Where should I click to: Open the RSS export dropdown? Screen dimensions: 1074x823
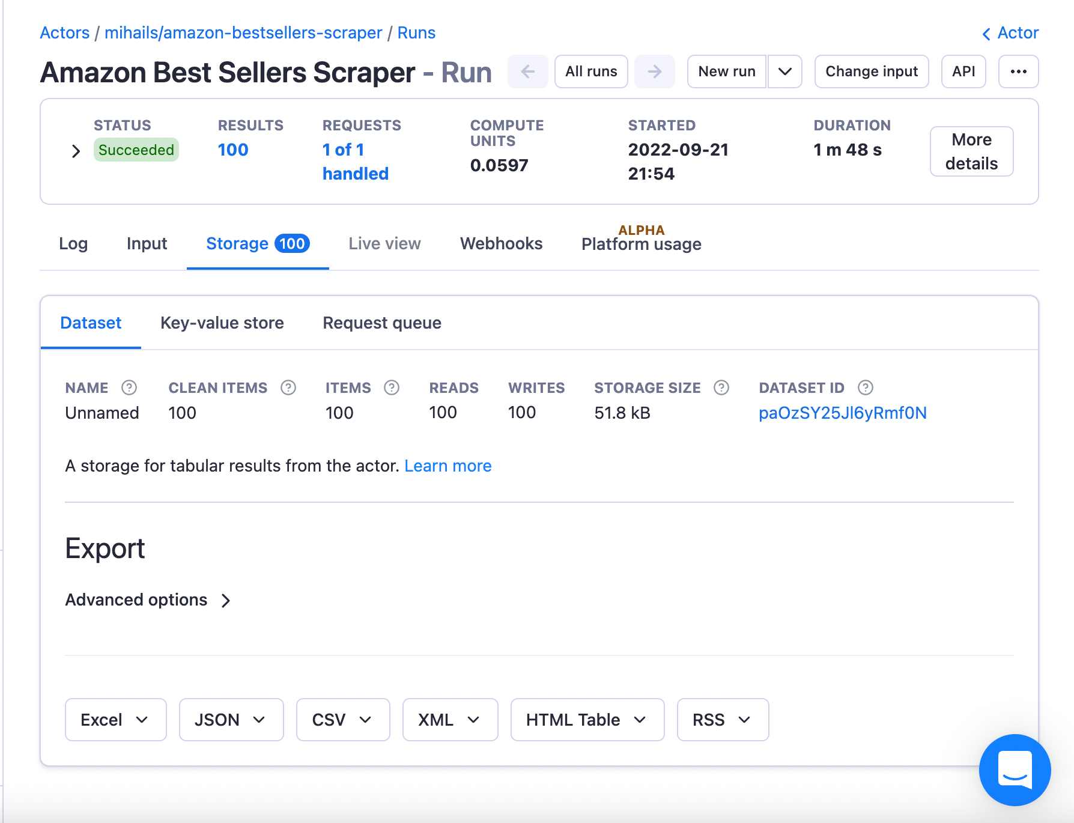723,720
